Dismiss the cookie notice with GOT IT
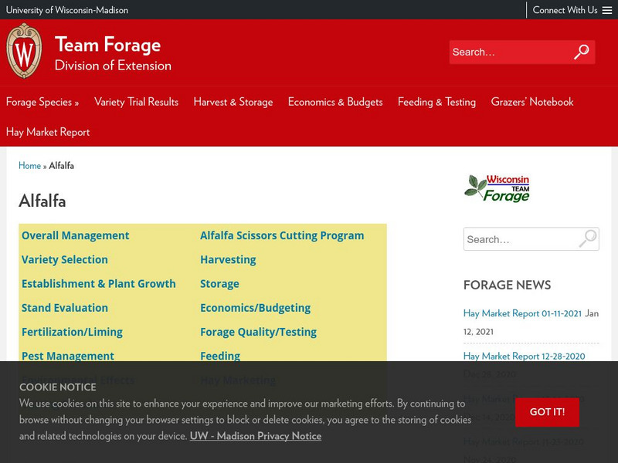The image size is (618, 463). click(x=548, y=412)
